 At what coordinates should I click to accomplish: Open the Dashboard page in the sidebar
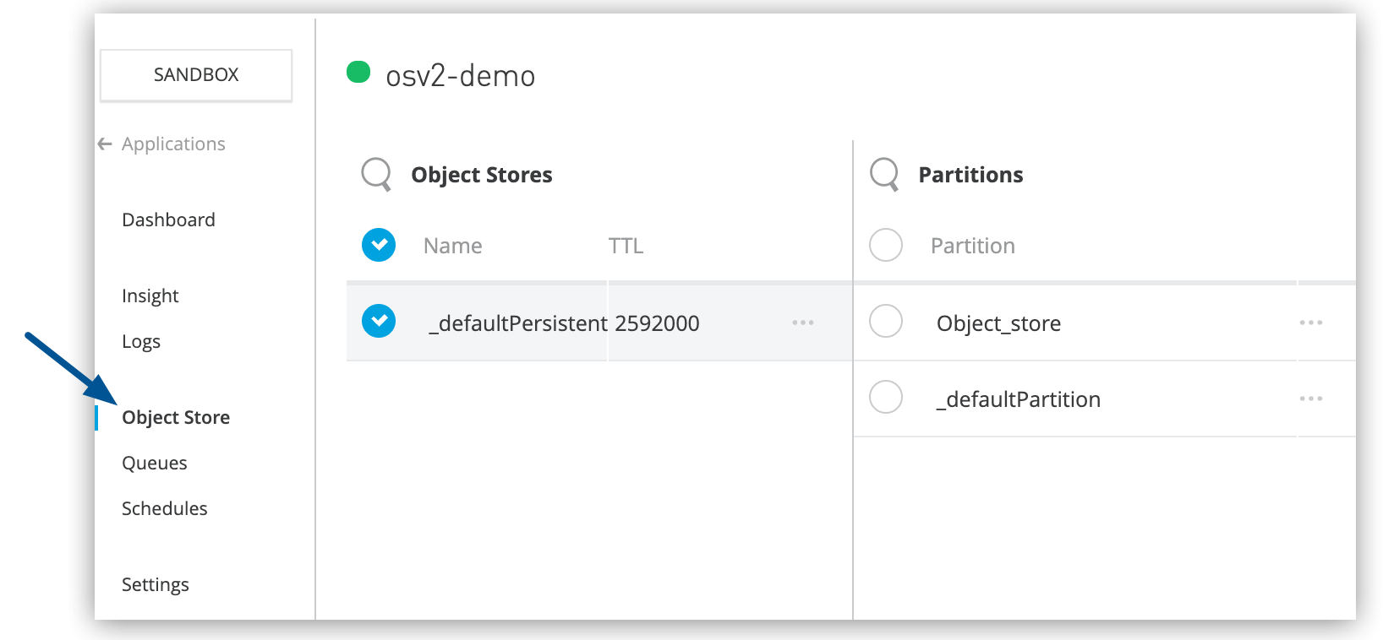pyautogui.click(x=168, y=220)
